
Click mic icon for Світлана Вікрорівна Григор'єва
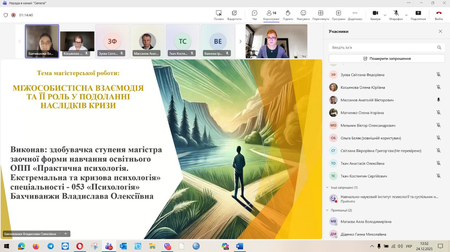[438, 150]
